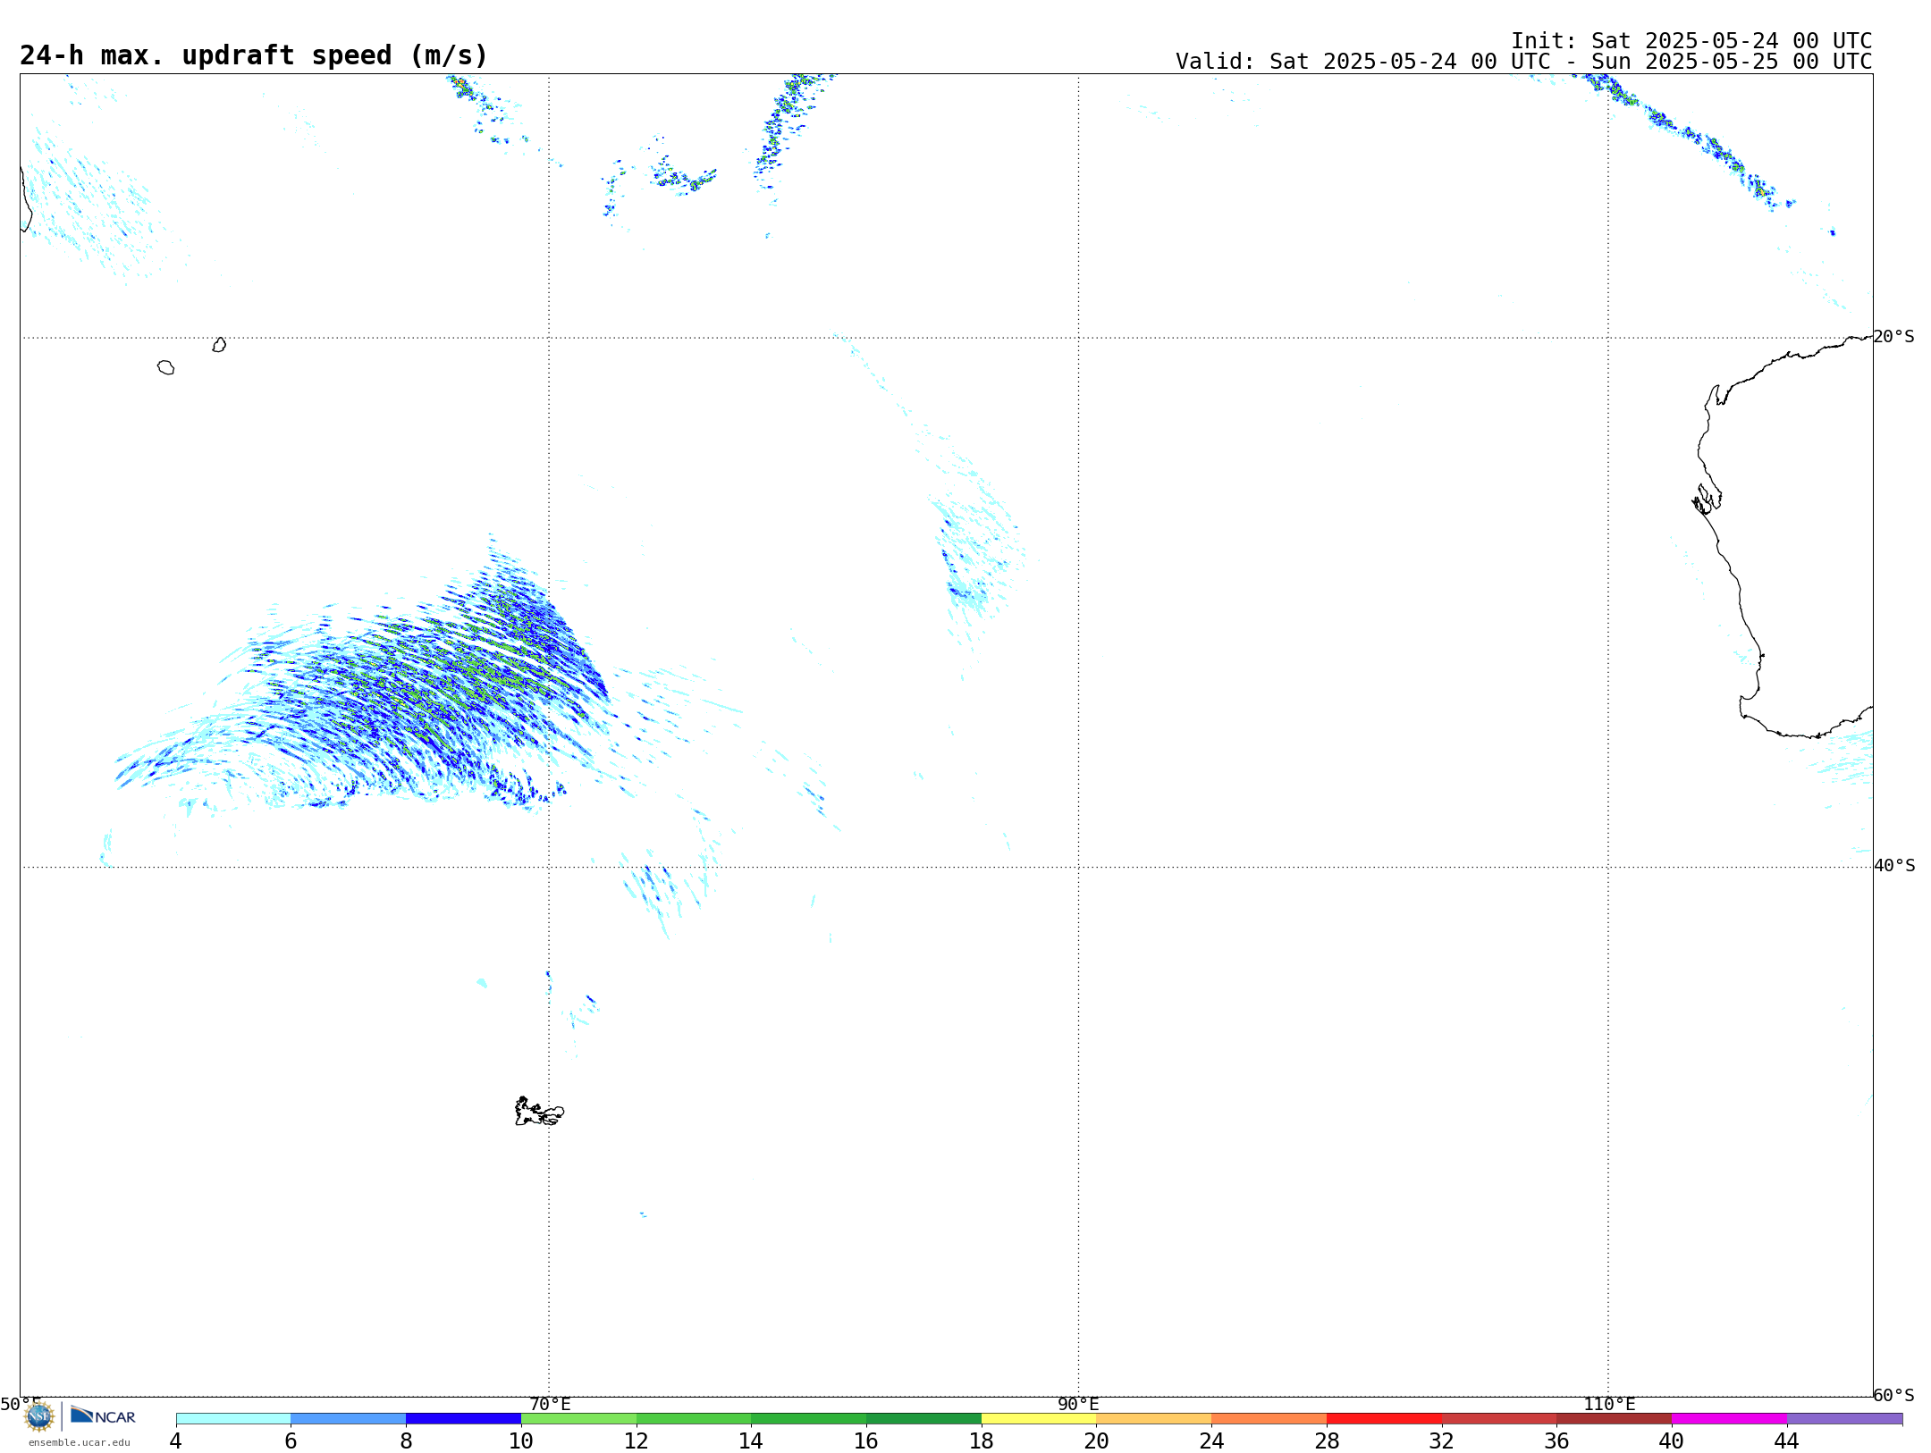Click the colorbar tick label 44

click(1786, 1441)
